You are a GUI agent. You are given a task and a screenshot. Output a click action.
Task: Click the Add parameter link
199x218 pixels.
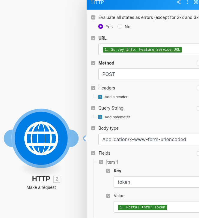(117, 117)
